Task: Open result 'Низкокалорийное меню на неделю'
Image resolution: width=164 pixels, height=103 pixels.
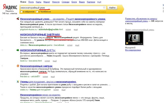Action: pos(40,95)
